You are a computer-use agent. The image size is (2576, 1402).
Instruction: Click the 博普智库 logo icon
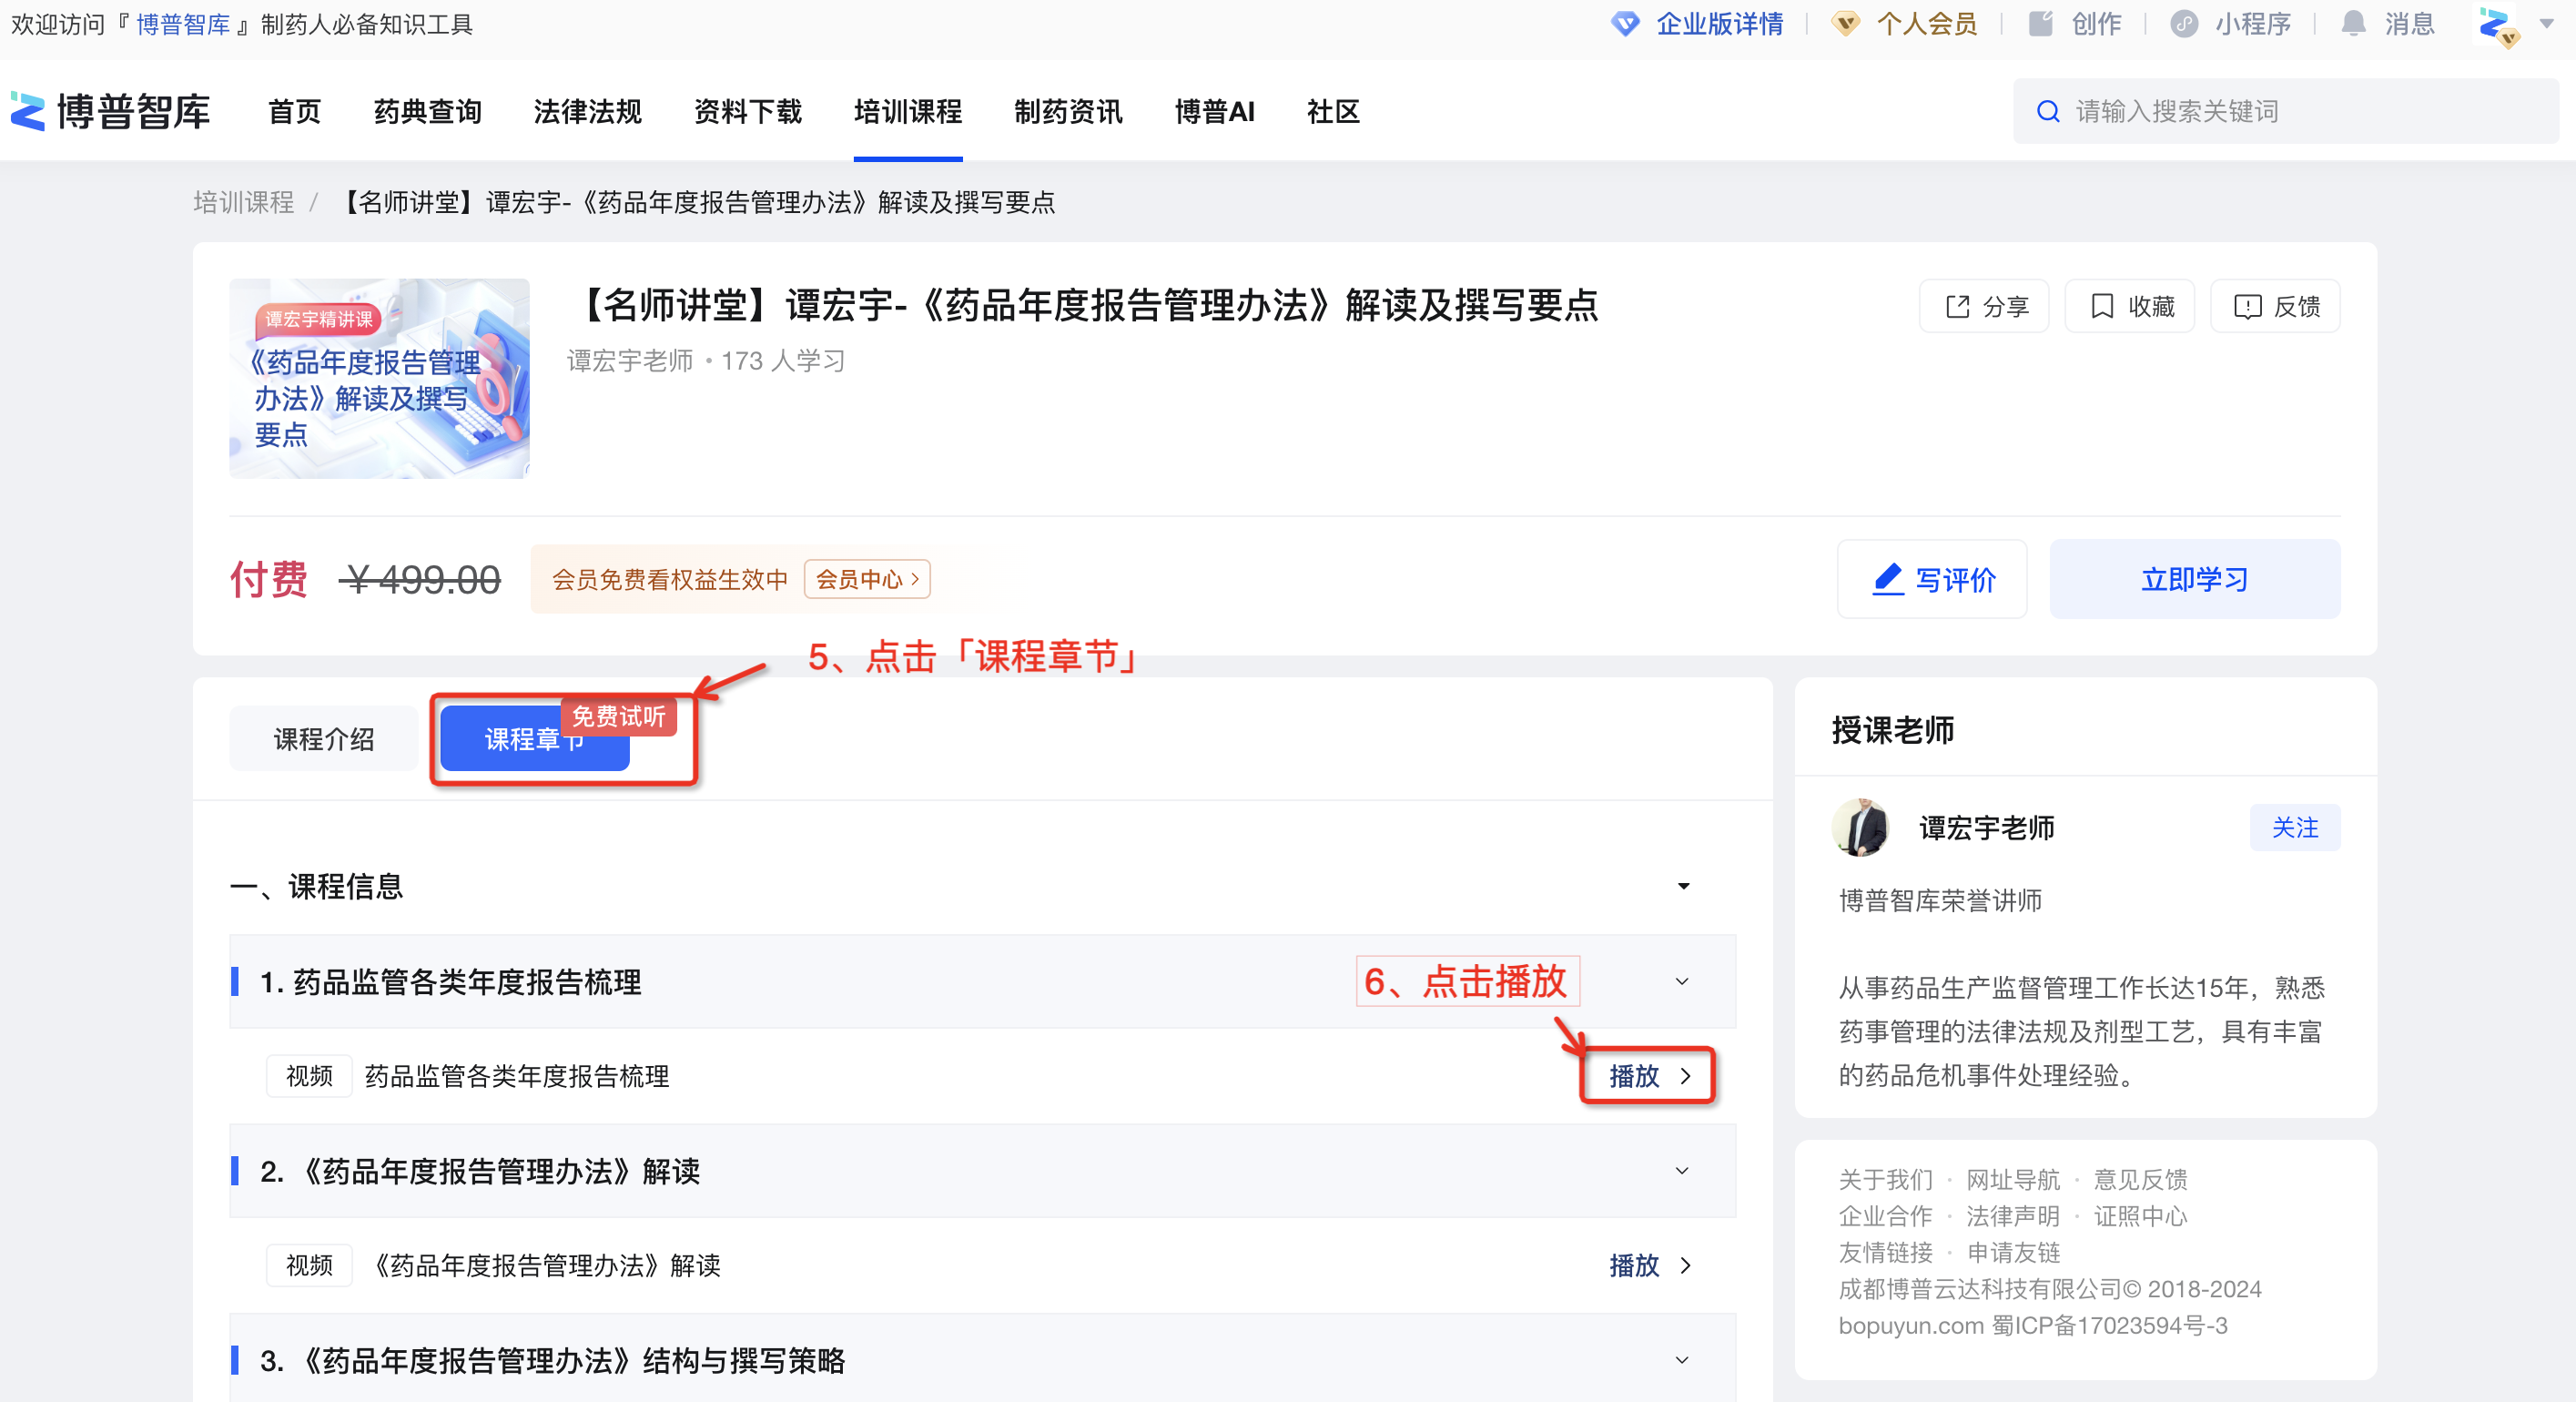pos(28,111)
